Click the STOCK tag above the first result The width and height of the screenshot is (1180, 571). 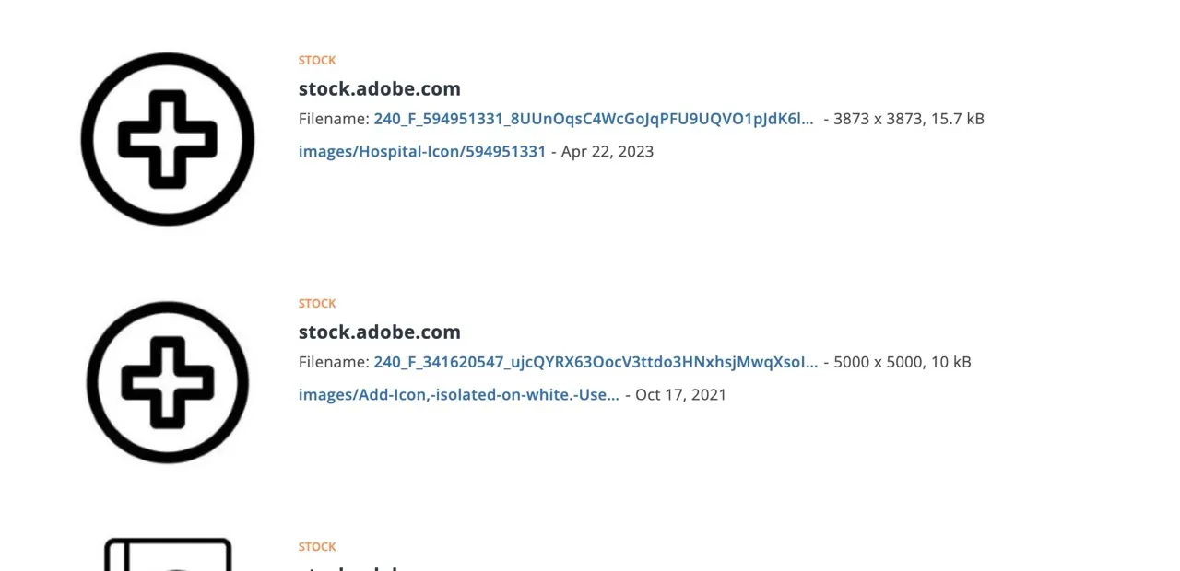[317, 60]
